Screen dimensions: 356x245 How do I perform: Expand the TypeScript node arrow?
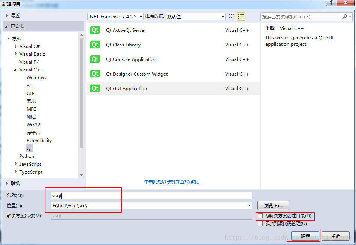[x=16, y=172]
